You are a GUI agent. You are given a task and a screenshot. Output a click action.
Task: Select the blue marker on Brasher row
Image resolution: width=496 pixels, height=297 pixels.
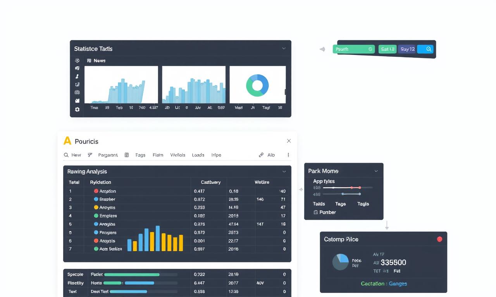pos(96,199)
